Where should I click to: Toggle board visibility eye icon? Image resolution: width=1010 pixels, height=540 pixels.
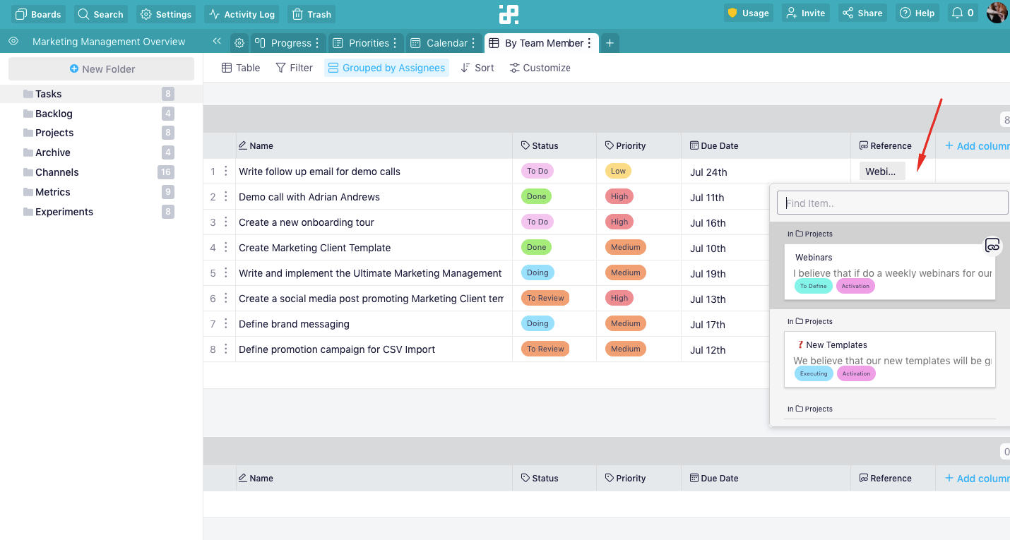tap(13, 42)
